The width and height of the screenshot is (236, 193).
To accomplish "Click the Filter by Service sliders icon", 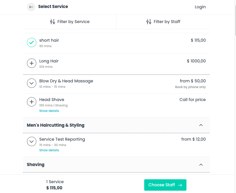I will coord(52,22).
